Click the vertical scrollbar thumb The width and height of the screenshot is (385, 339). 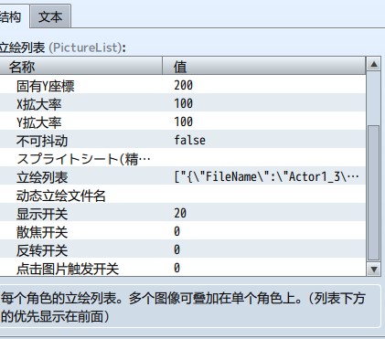[374, 192]
